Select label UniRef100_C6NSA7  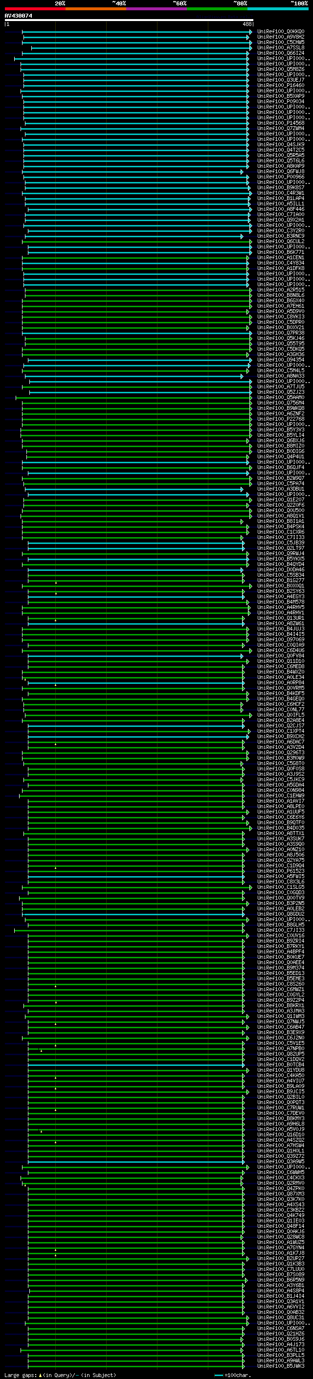click(281, 1328)
